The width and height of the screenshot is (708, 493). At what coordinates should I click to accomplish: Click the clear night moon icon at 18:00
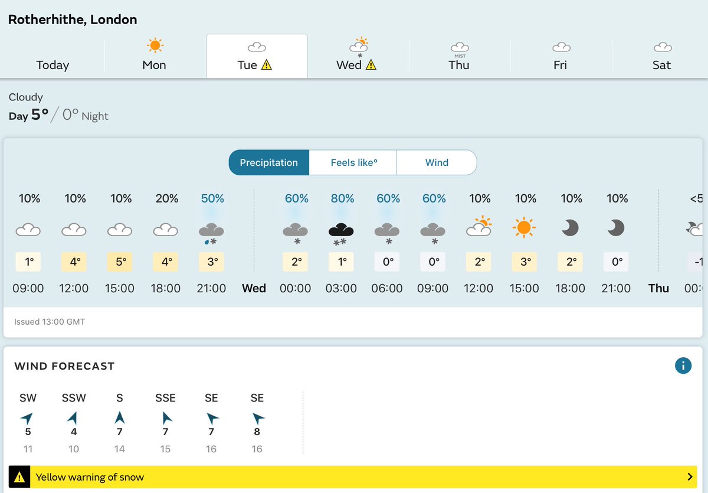(x=571, y=228)
